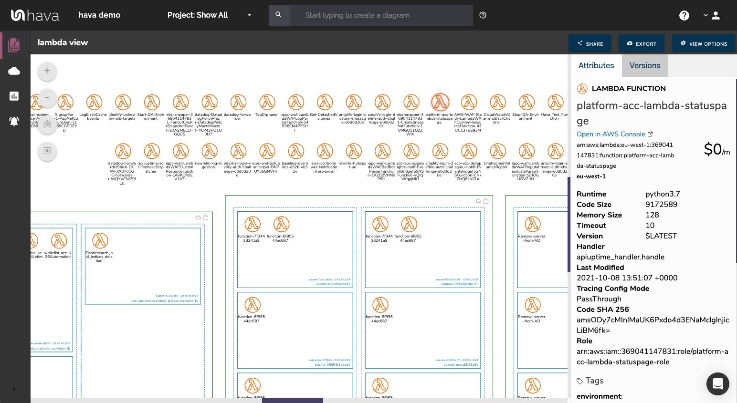Click the horizontal scrollbar under the diagram

click(292, 400)
